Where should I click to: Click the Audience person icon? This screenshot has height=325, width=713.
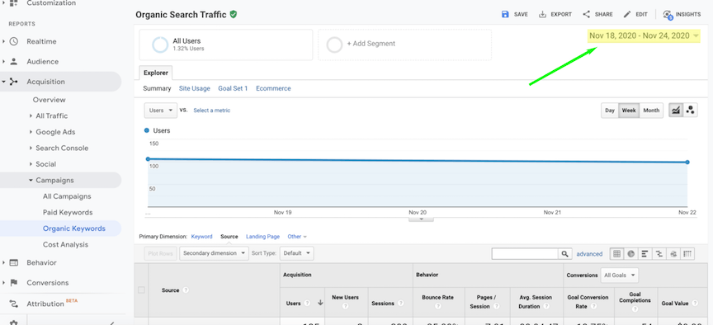click(x=14, y=61)
